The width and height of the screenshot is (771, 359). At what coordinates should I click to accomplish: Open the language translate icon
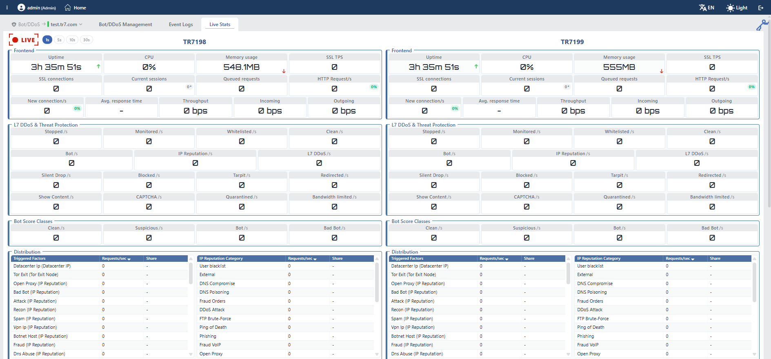click(x=703, y=7)
